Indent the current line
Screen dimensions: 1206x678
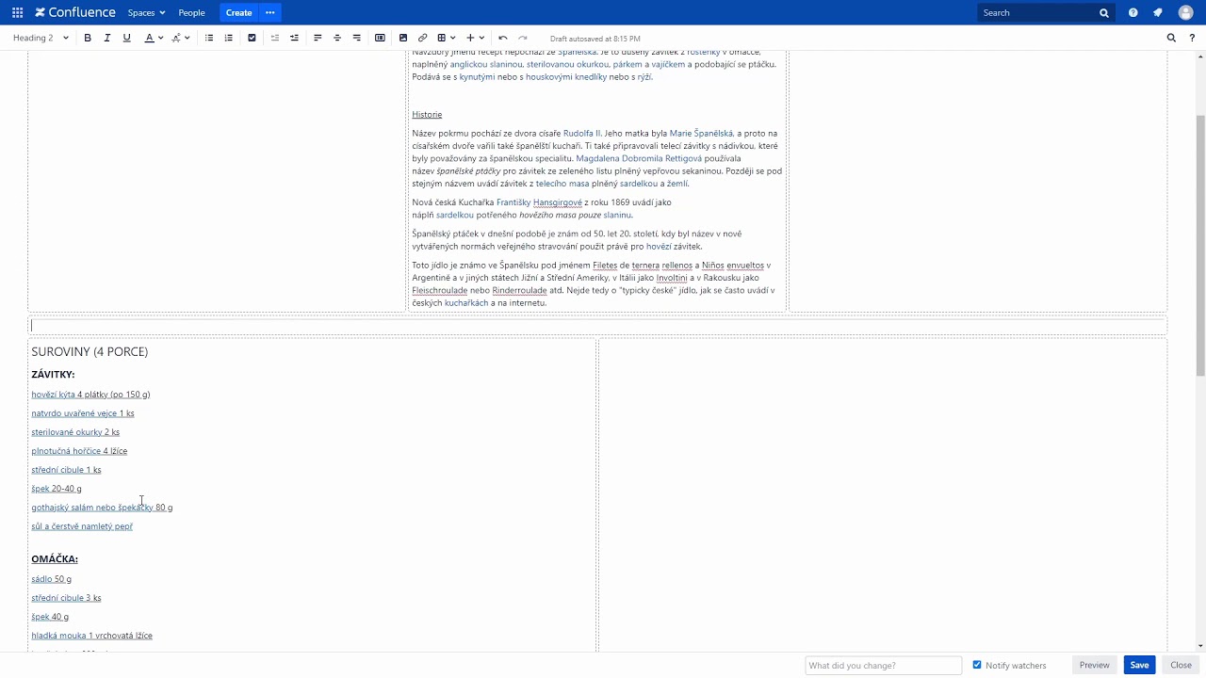(294, 38)
